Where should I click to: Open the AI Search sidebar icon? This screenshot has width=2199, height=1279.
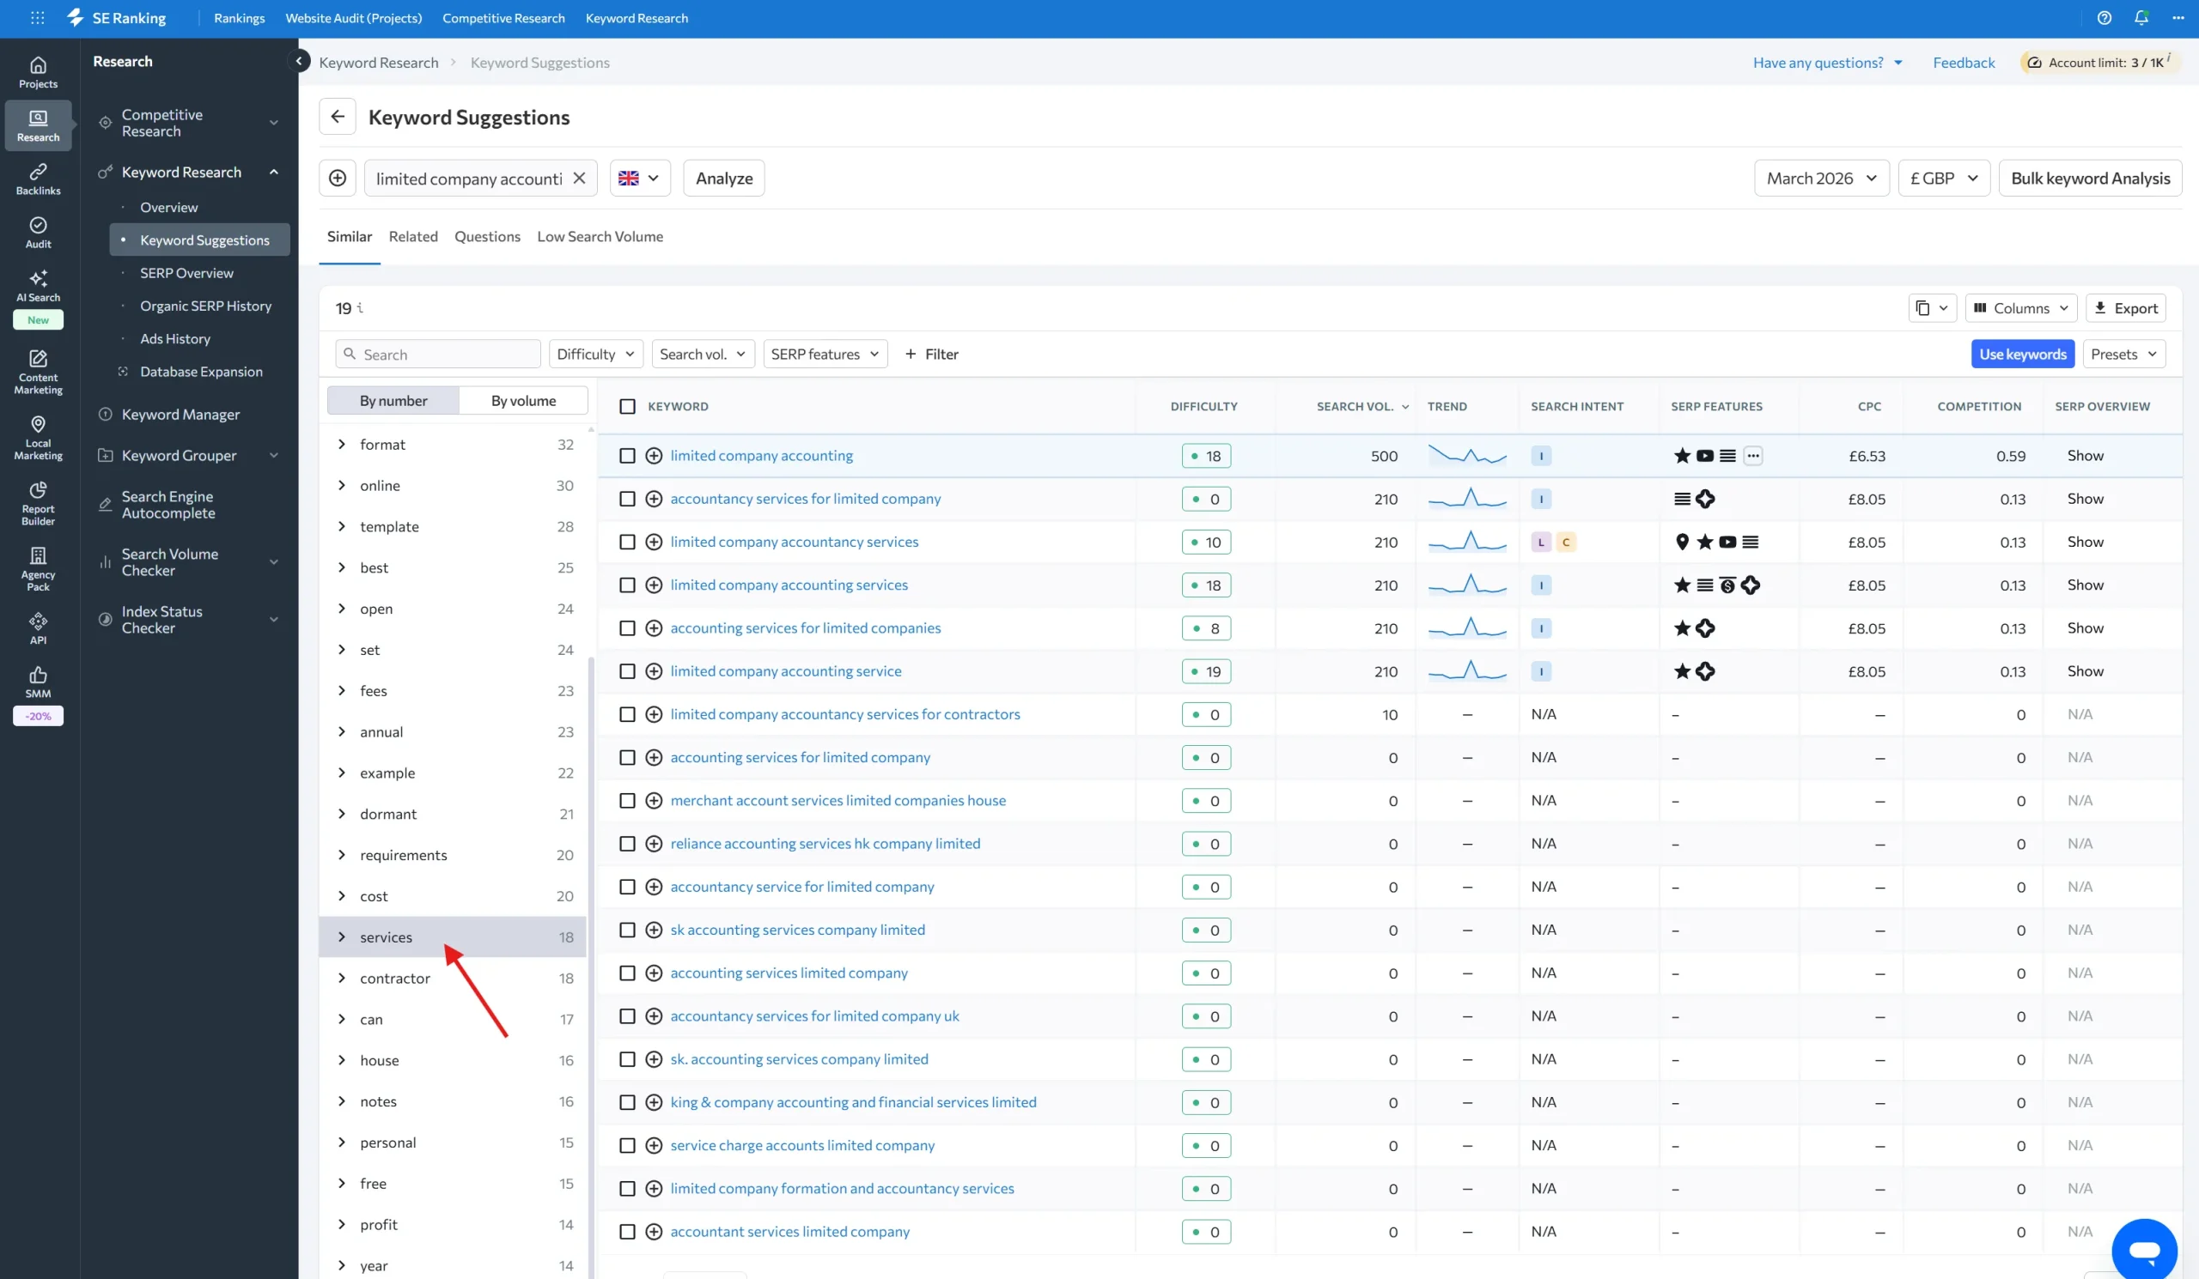click(x=38, y=285)
